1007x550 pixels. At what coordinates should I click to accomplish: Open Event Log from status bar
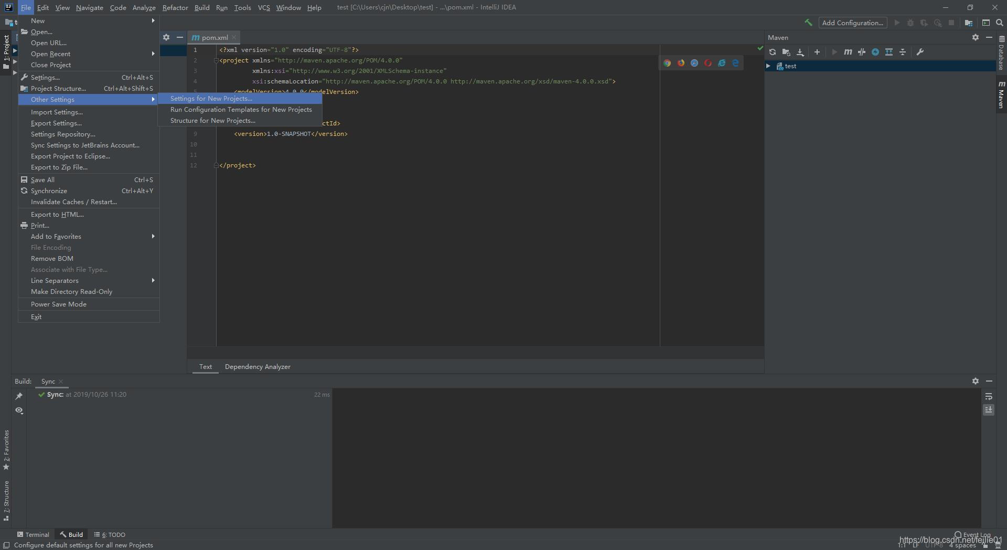tap(973, 535)
